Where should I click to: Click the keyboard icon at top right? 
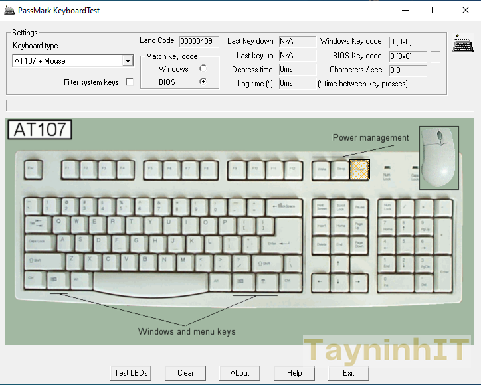(x=463, y=44)
